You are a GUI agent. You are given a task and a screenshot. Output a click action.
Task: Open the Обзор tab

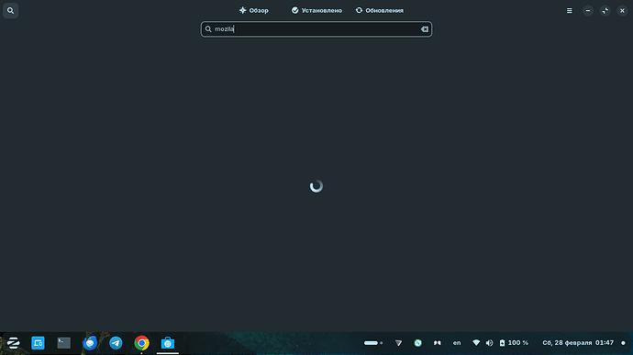pyautogui.click(x=254, y=10)
